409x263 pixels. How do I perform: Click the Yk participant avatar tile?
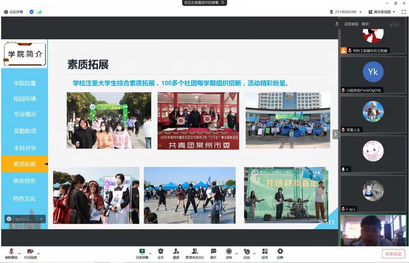[x=373, y=72]
